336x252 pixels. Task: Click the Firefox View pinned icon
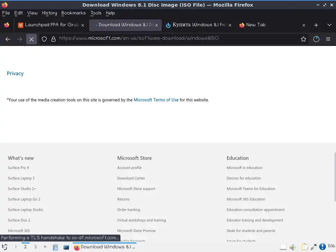[x=7, y=25]
